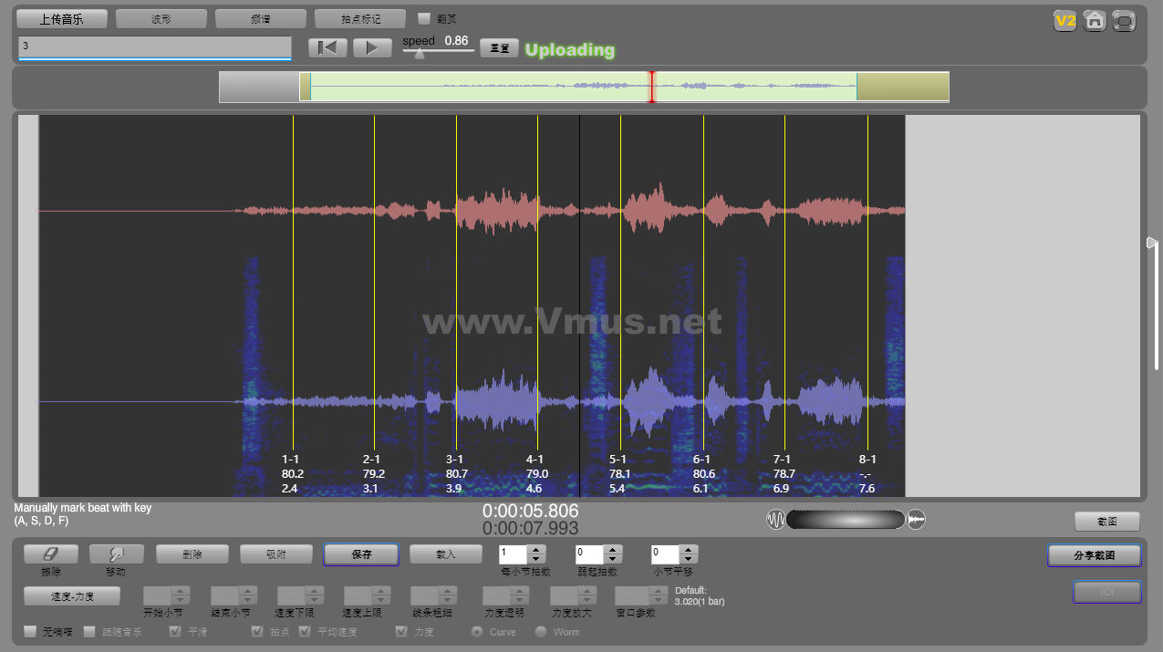The image size is (1163, 652).
Task: Go to the home page icon
Action: click(1095, 20)
